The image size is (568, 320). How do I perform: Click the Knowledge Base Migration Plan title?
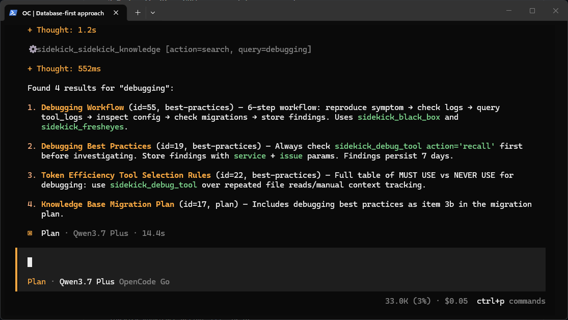coord(107,204)
